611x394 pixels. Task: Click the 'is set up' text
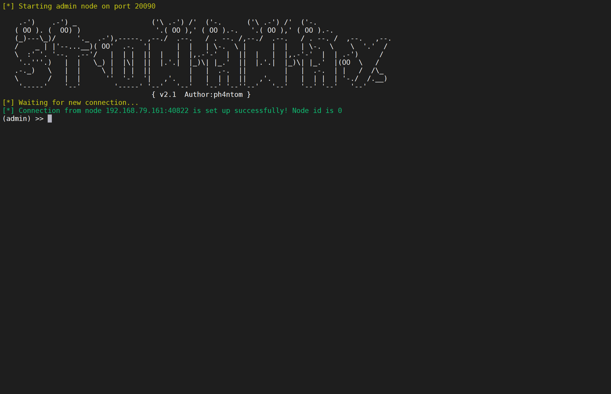click(x=211, y=111)
